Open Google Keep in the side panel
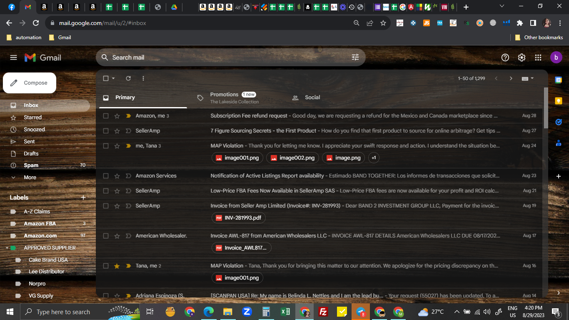Screen dimensions: 569x320 click(x=559, y=101)
